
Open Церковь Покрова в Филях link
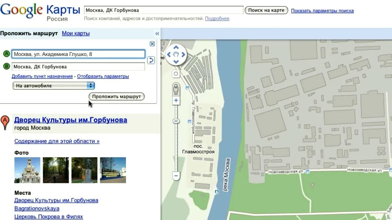click(49, 217)
